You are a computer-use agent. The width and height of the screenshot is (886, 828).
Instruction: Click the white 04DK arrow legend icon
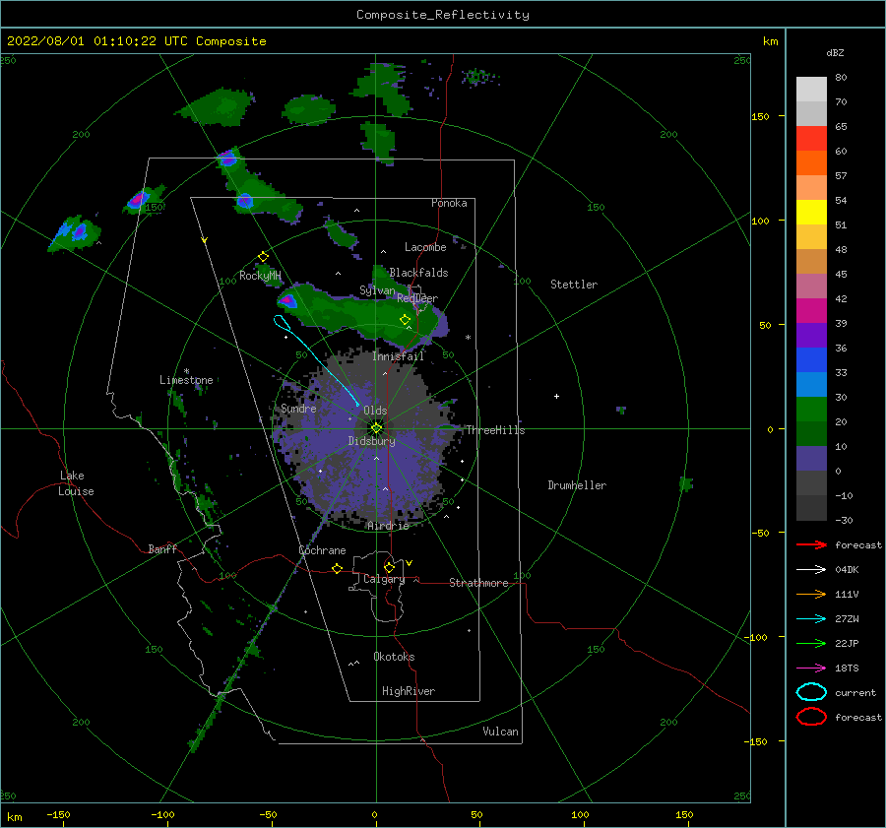coord(811,570)
